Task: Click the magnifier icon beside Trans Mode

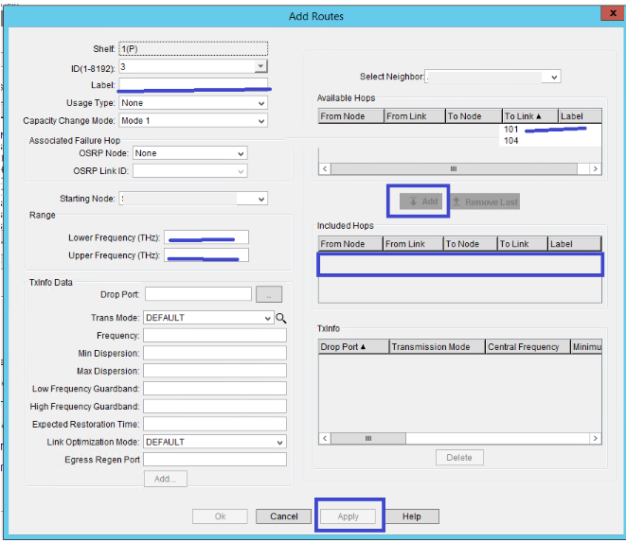Action: [281, 318]
